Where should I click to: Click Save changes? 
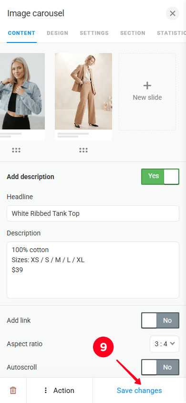point(139,391)
